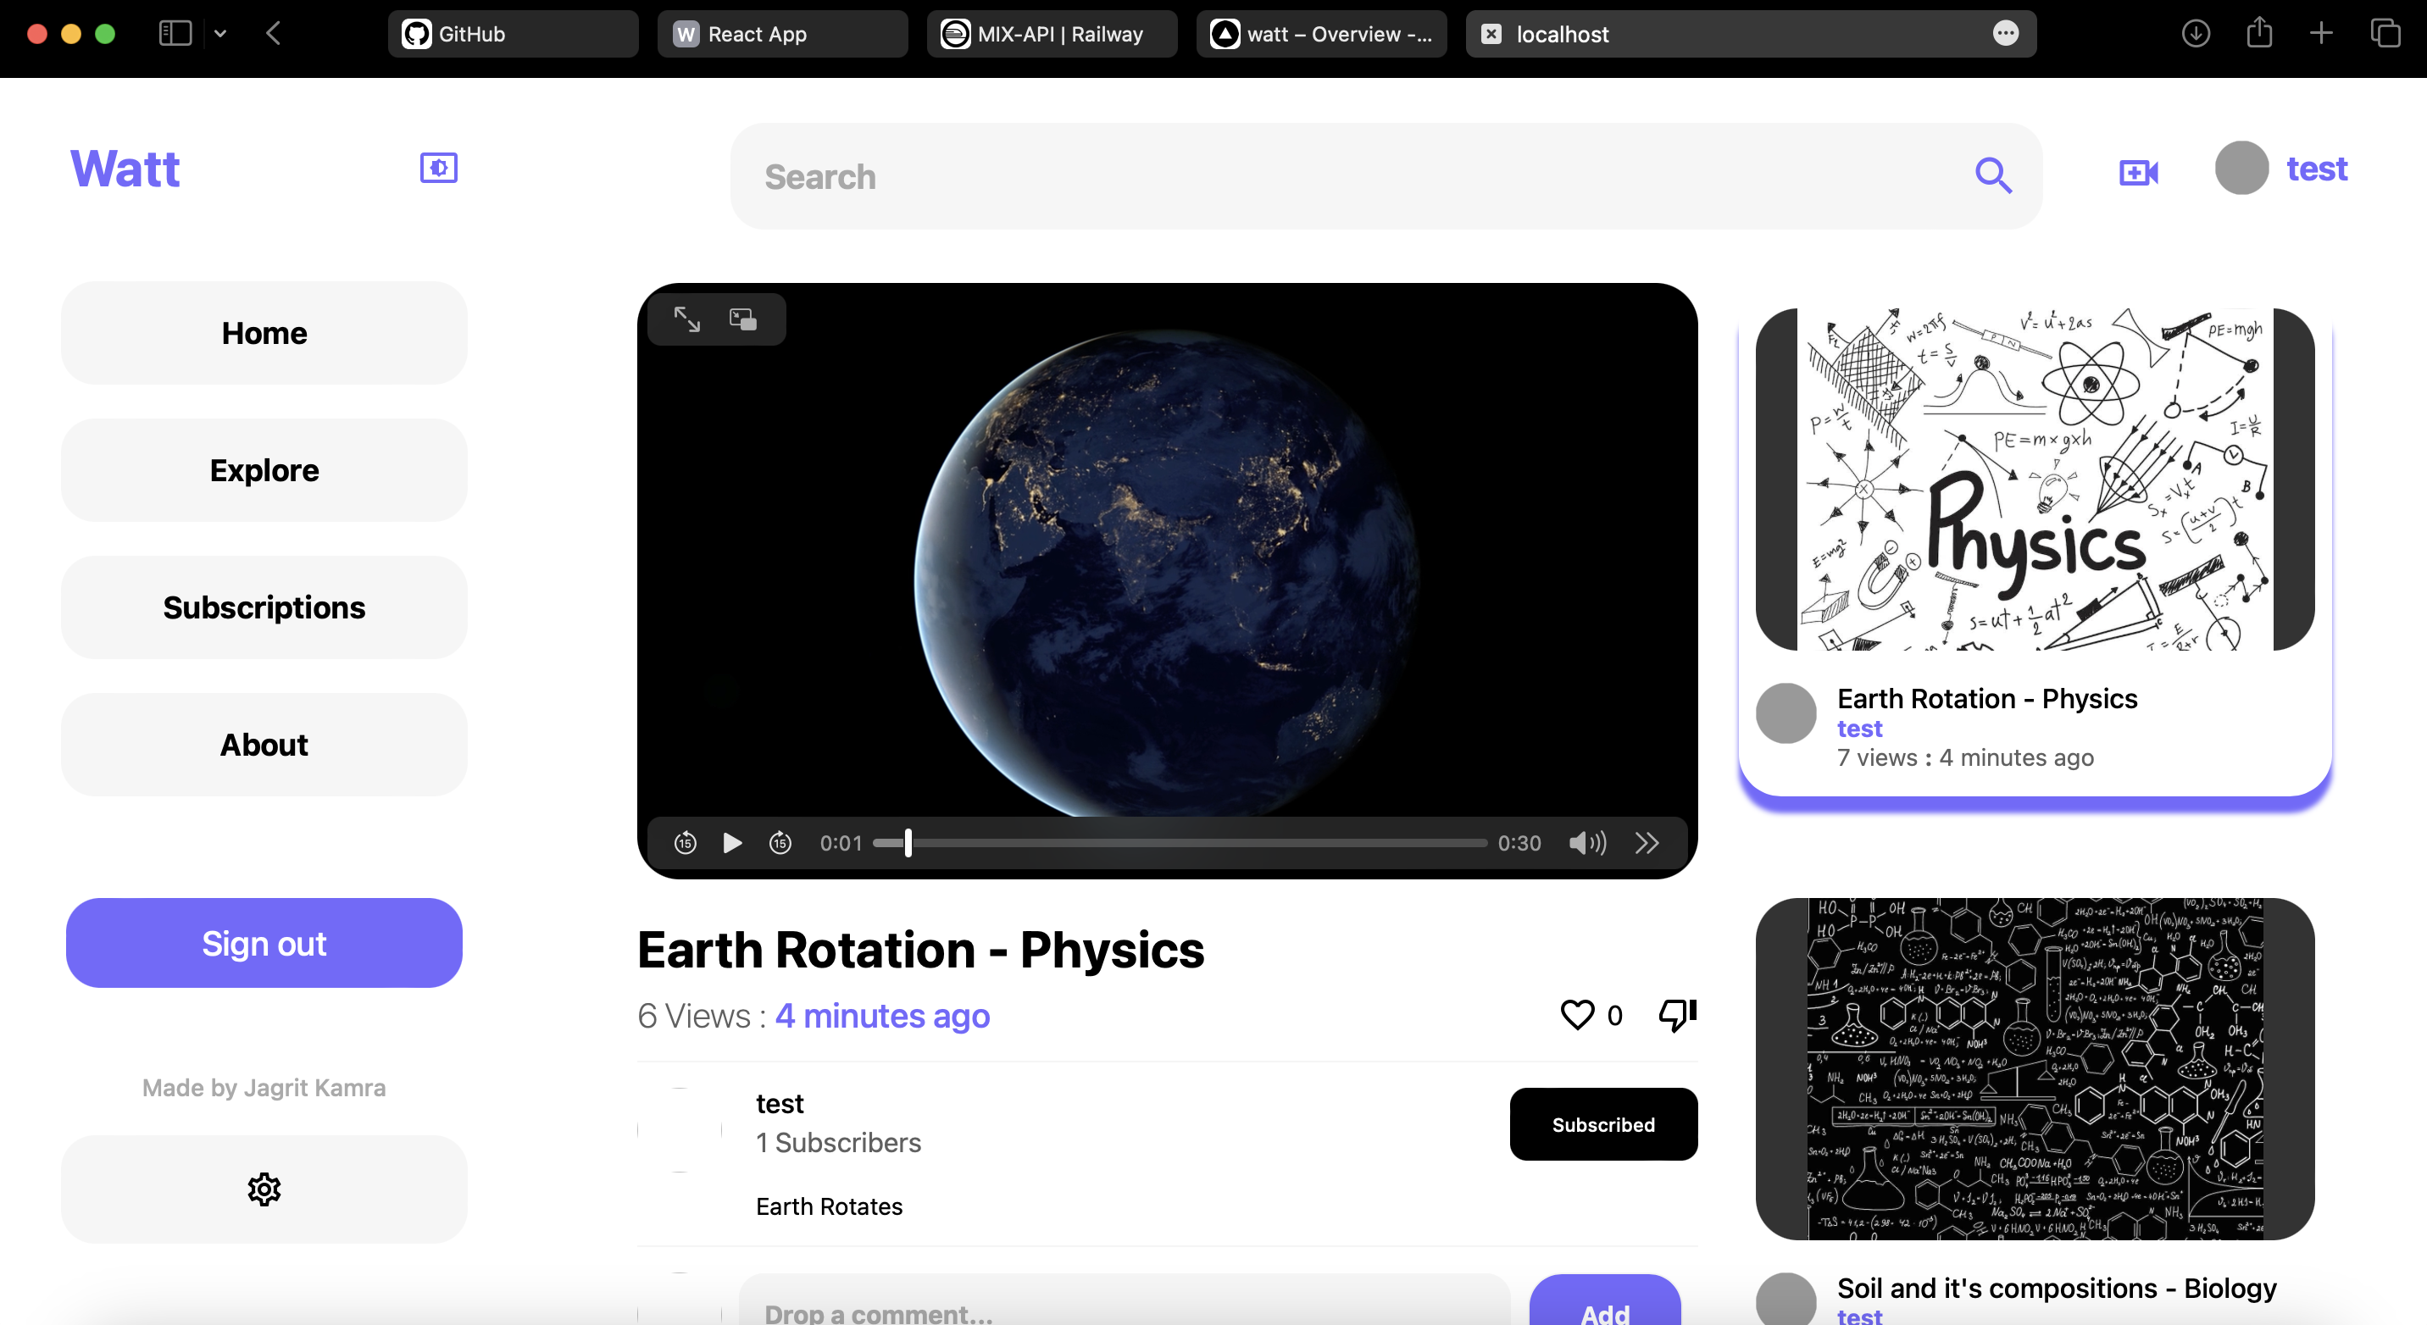The image size is (2427, 1325).
Task: Toggle the theme brightness icon beside Watt
Action: pos(438,168)
